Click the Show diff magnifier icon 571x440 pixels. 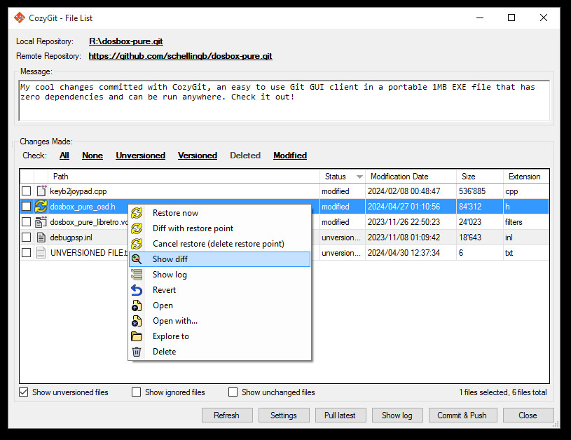(x=137, y=259)
